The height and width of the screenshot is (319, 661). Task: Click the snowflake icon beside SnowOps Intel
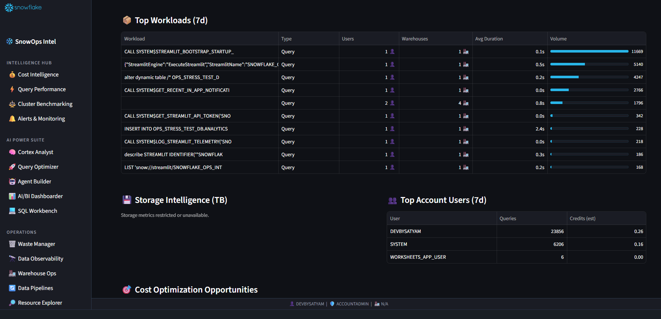(x=10, y=42)
